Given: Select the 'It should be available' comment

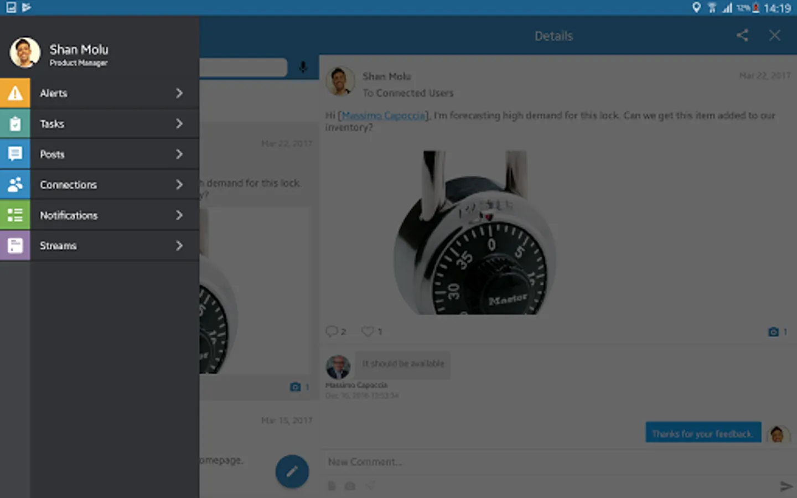Looking at the screenshot, I should [403, 364].
